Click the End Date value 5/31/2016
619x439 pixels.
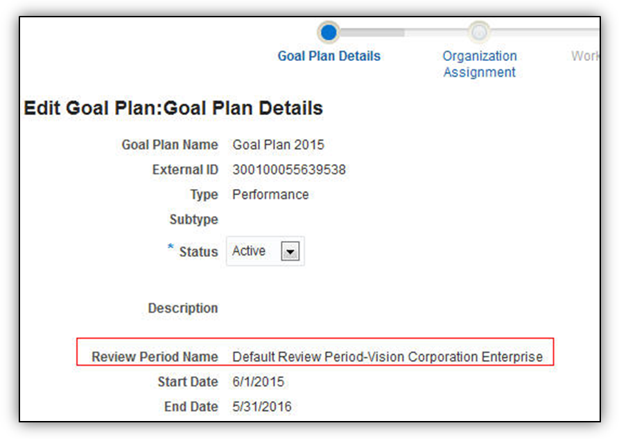coord(261,406)
